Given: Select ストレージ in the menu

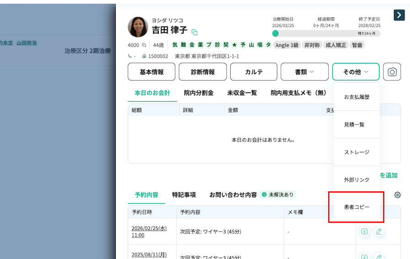Looking at the screenshot, I should tap(356, 152).
